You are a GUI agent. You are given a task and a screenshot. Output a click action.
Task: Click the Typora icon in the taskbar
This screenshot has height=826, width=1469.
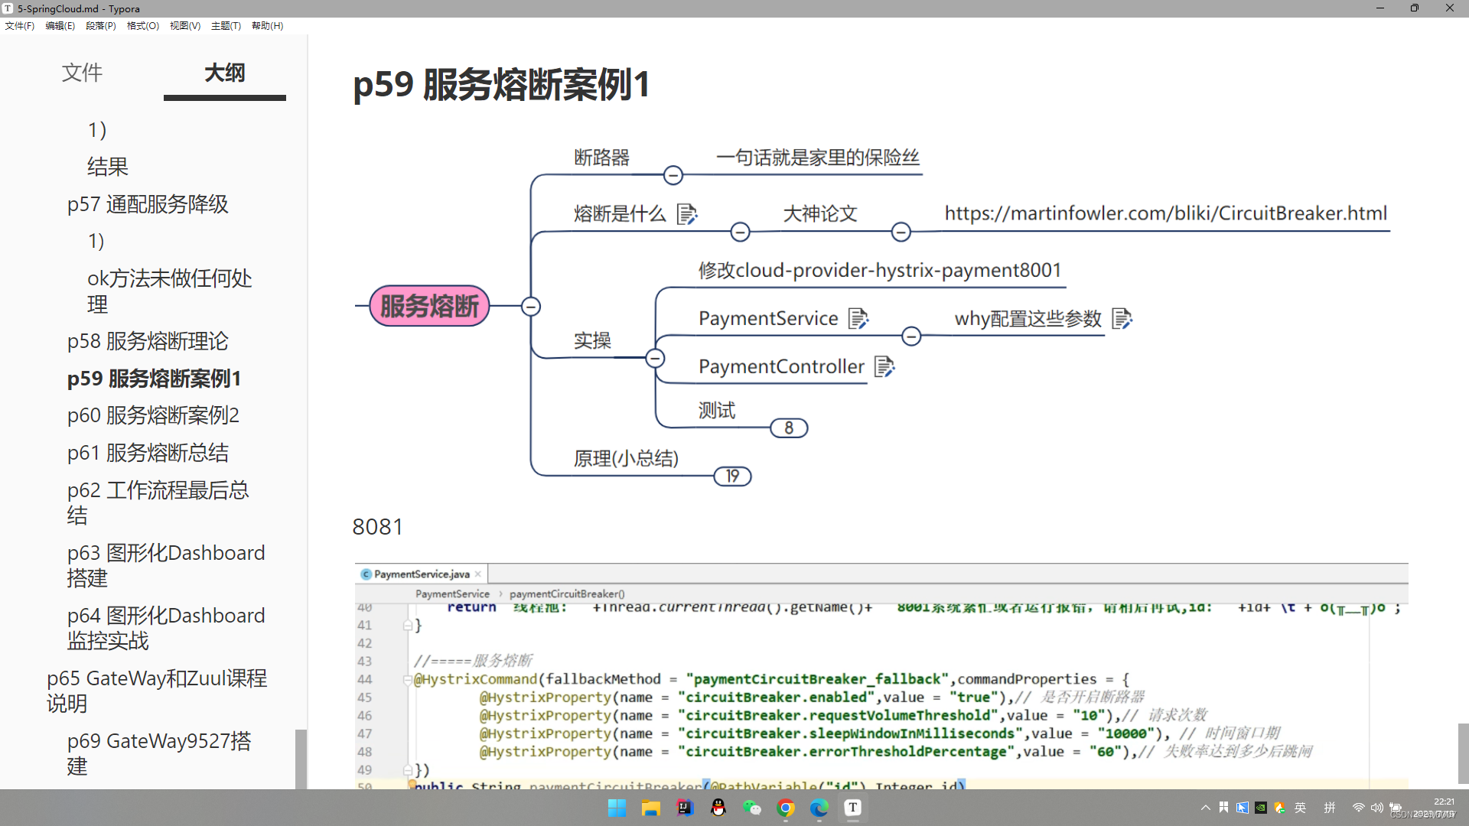852,808
